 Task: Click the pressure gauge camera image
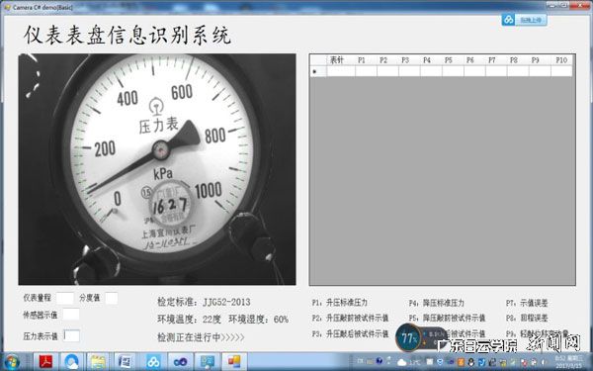point(157,169)
